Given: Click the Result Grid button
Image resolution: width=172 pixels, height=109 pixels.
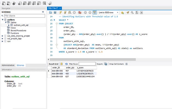Looking at the screenshot, I should pos(54,64).
